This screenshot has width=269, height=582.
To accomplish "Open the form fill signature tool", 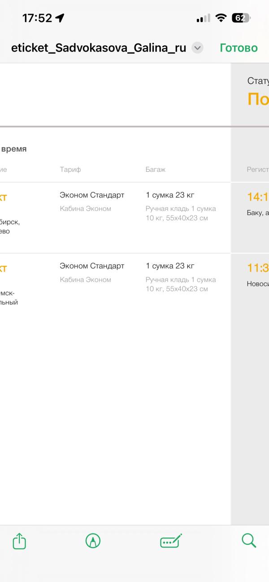I will (171, 541).
